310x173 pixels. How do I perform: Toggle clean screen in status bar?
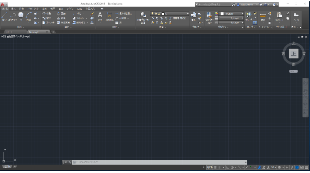[x=302, y=167]
